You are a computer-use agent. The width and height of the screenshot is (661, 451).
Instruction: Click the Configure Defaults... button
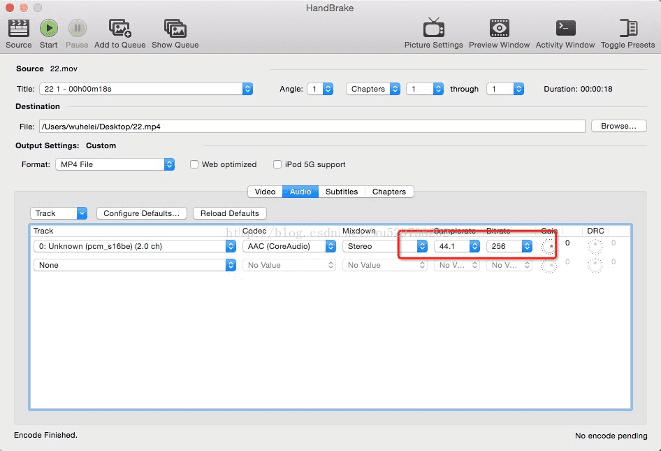coord(142,213)
